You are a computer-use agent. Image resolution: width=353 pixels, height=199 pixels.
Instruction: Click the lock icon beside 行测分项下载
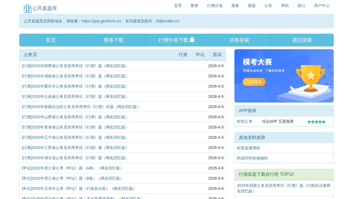pyautogui.click(x=192, y=40)
